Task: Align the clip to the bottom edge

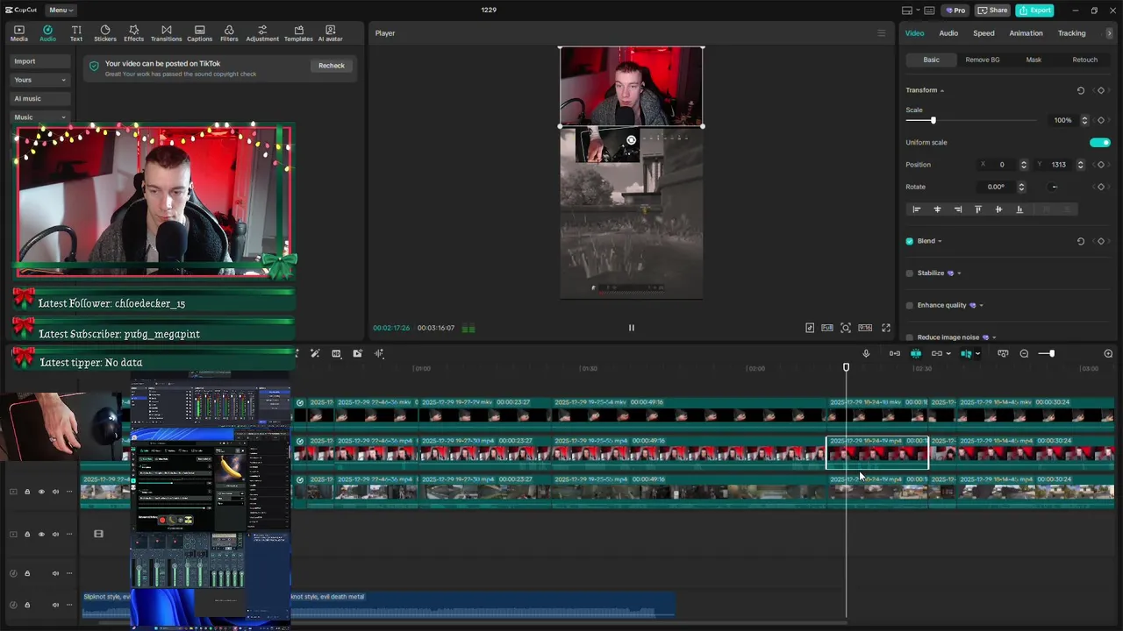Action: [1019, 209]
